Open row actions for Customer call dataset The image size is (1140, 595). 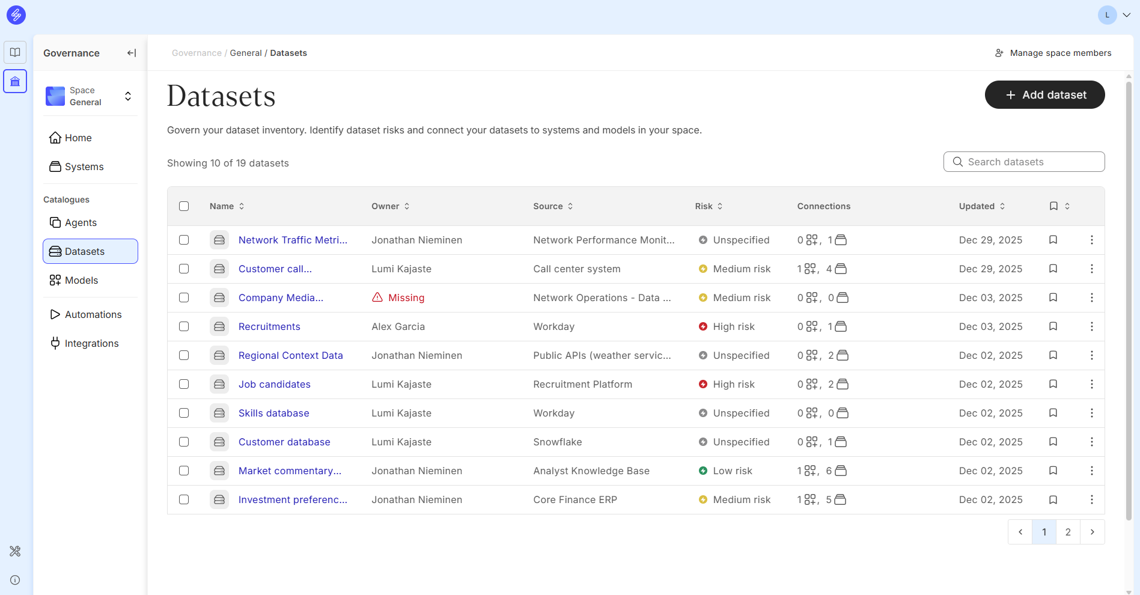tap(1091, 269)
